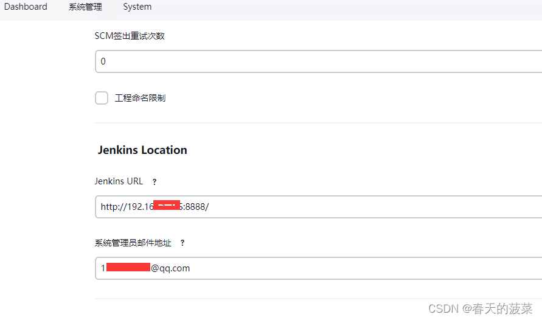Show help for Jenkins URL
Viewport: 542px width, 320px height.
(155, 182)
